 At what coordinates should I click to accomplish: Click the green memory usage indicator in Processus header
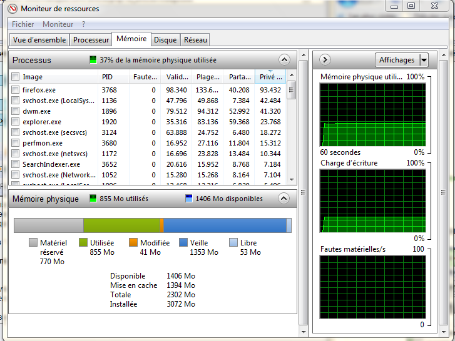pos(93,59)
